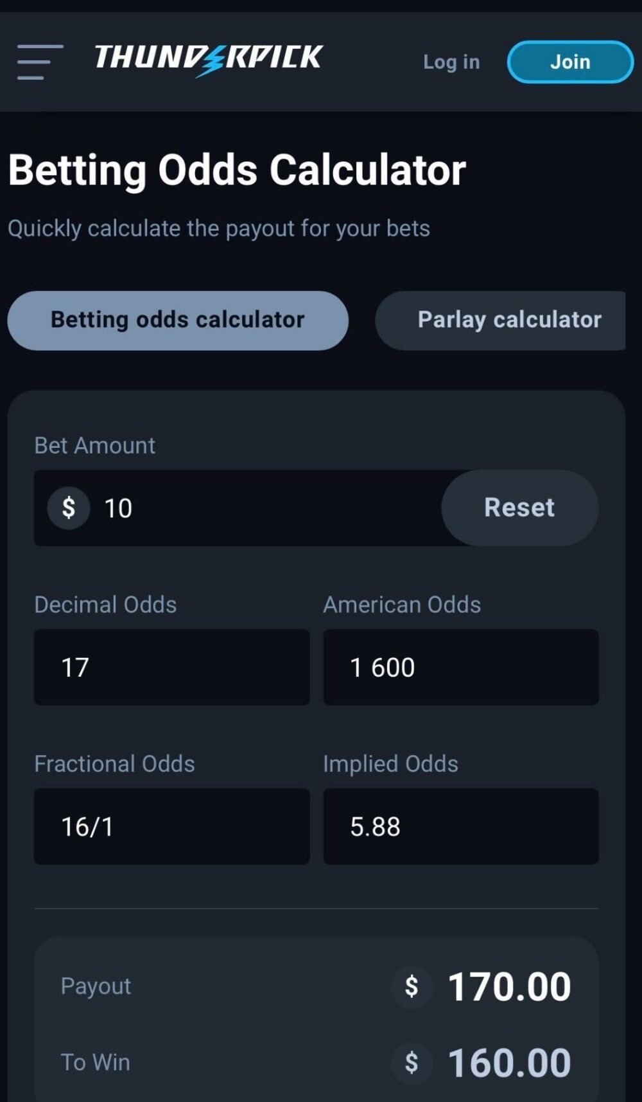Viewport: 642px width, 1102px height.
Task: Click the To Win value 160.00
Action: coord(508,1063)
